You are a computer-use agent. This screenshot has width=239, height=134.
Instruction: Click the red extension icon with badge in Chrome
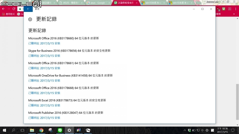pyautogui.click(x=218, y=9)
